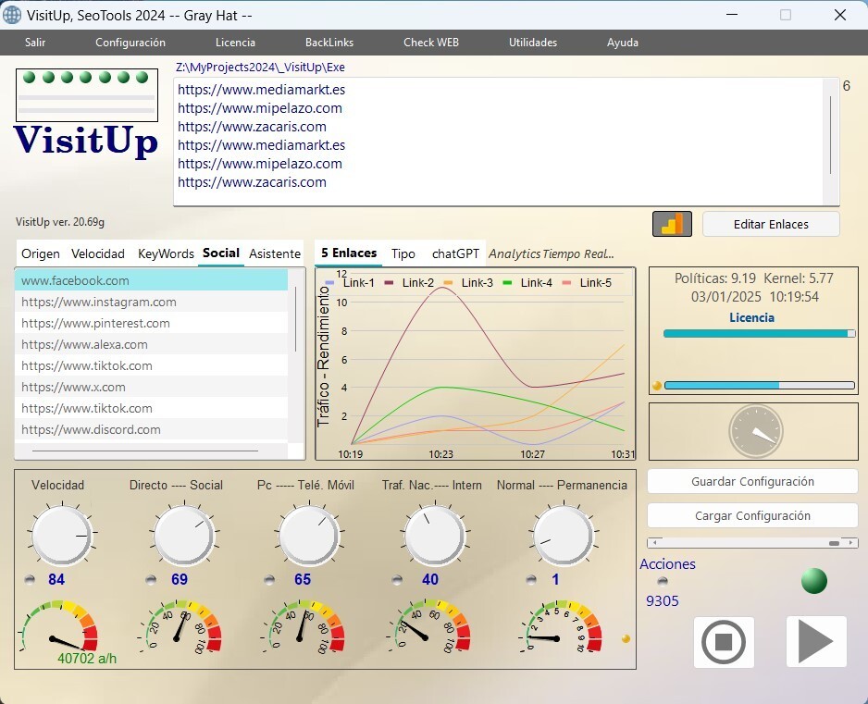The width and height of the screenshot is (868, 704).
Task: Click the globe icon in the title bar
Action: 13,15
